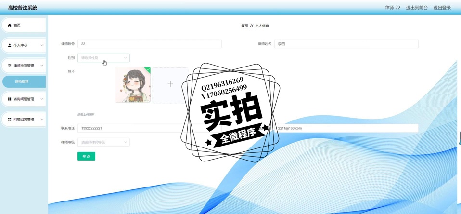Expand the 咨询问题管理 menu chevron
This screenshot has width=461, height=214.
(42, 99)
